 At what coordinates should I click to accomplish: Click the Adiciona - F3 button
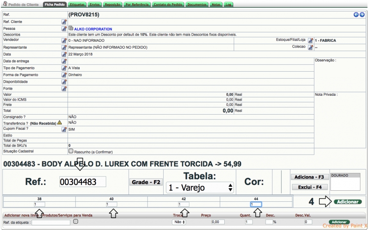pos(309,177)
